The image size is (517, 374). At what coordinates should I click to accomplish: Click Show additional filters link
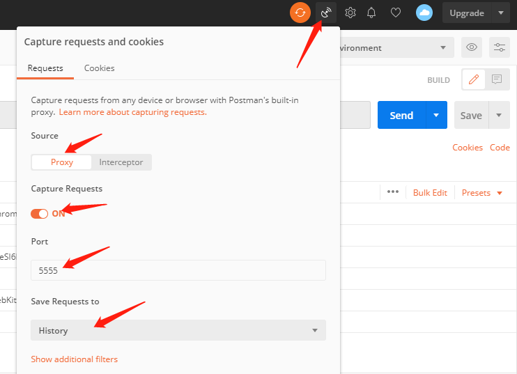tap(74, 359)
